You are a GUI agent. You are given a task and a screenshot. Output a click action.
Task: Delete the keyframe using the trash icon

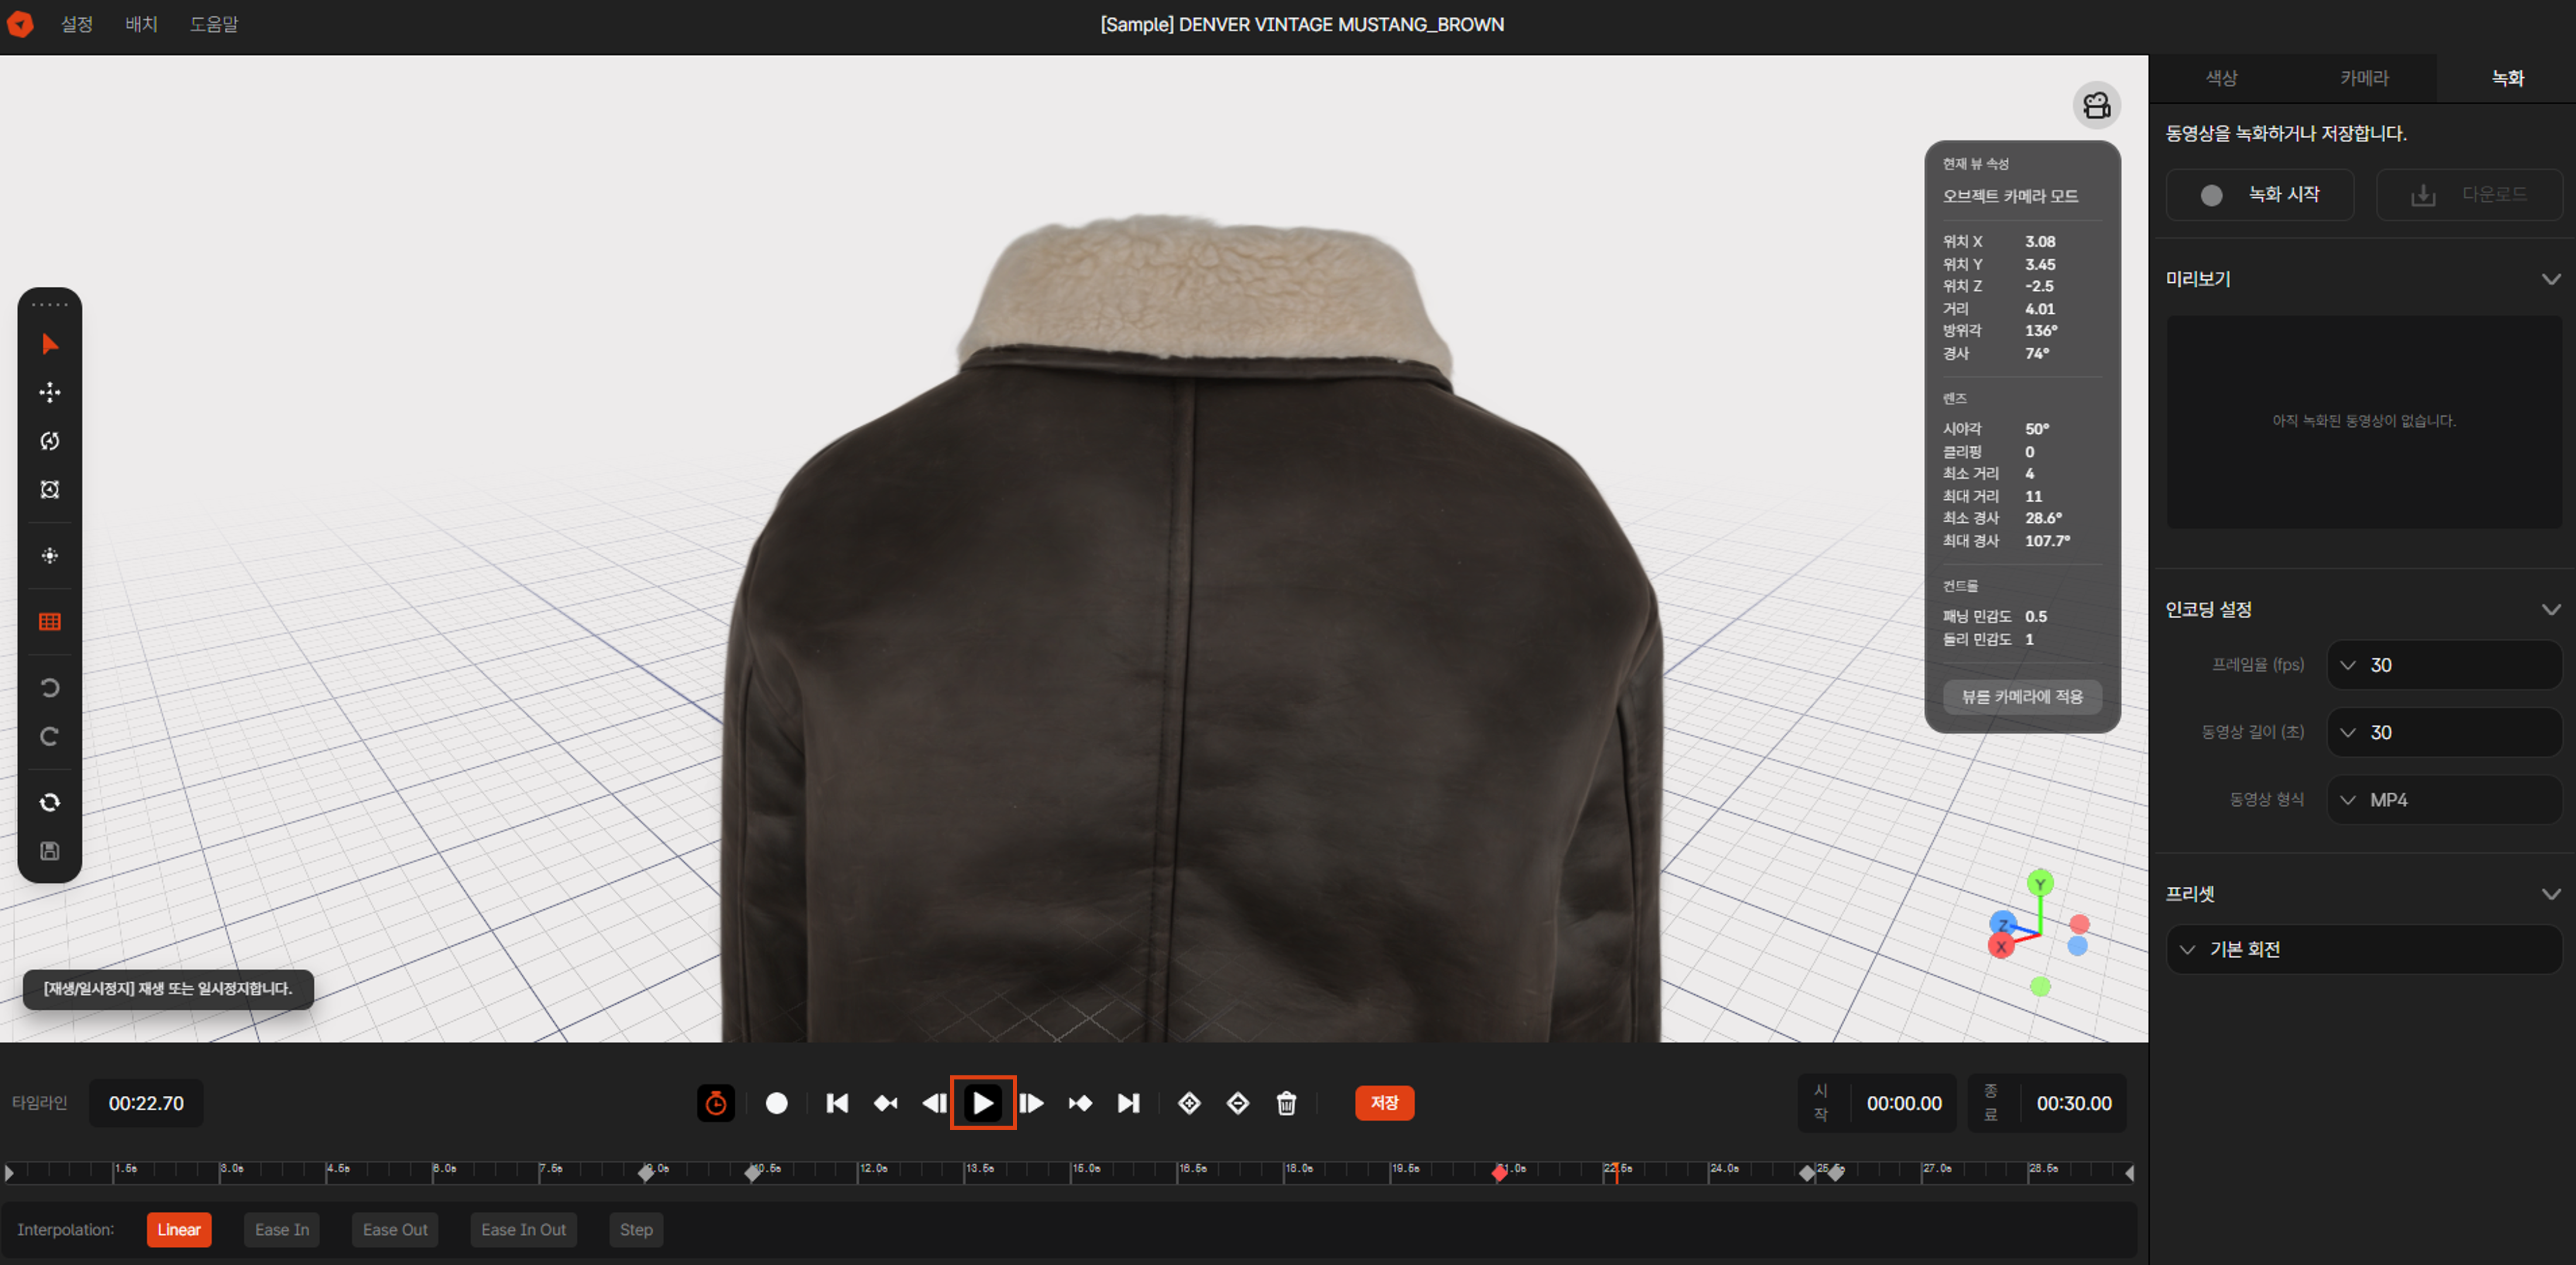[1286, 1103]
